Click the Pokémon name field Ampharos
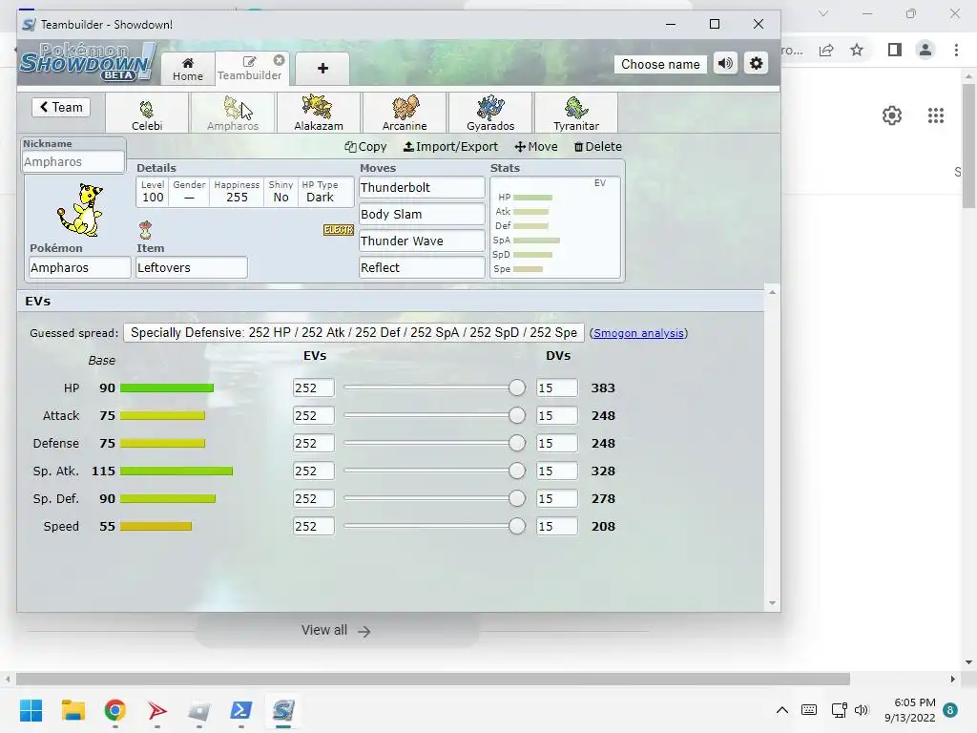Image resolution: width=977 pixels, height=733 pixels. [x=80, y=268]
